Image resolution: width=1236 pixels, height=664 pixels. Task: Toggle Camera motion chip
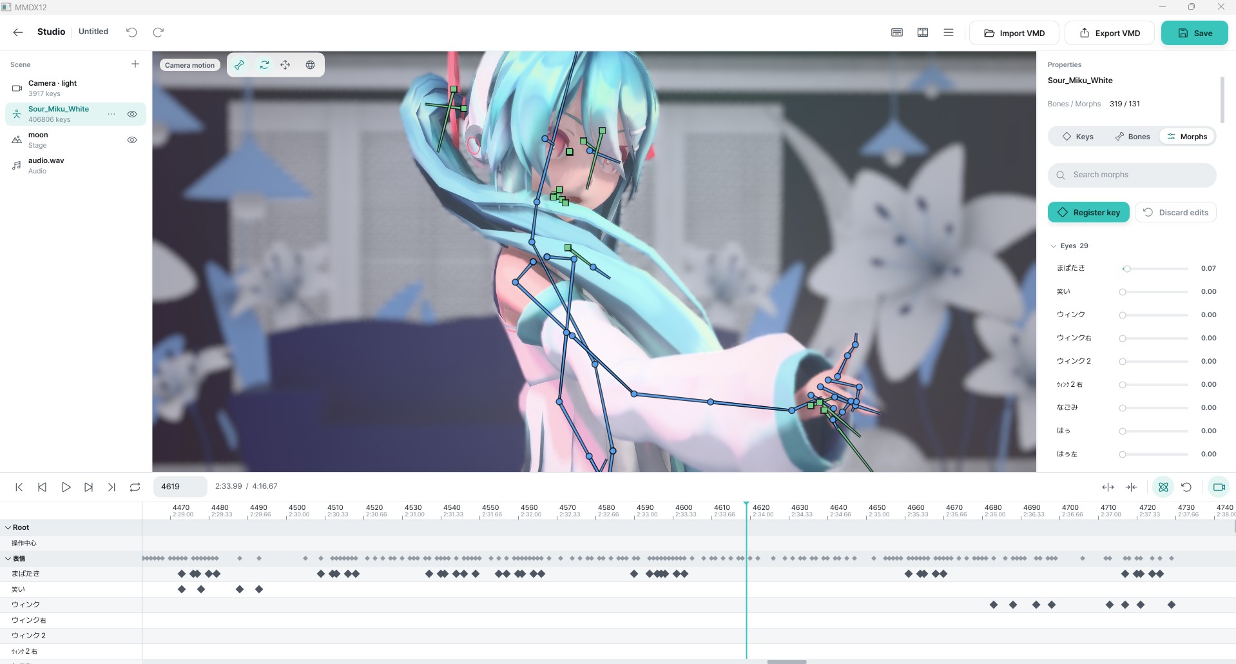pyautogui.click(x=189, y=65)
